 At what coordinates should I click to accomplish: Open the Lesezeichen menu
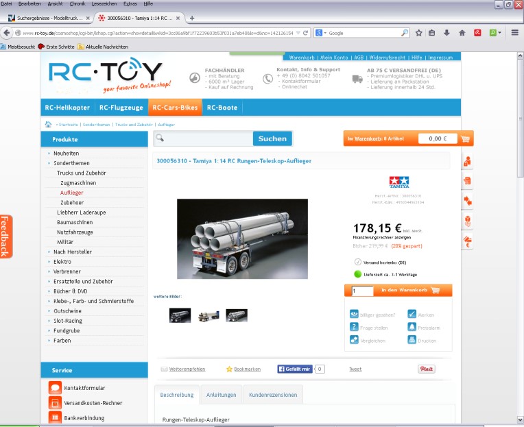click(x=104, y=3)
